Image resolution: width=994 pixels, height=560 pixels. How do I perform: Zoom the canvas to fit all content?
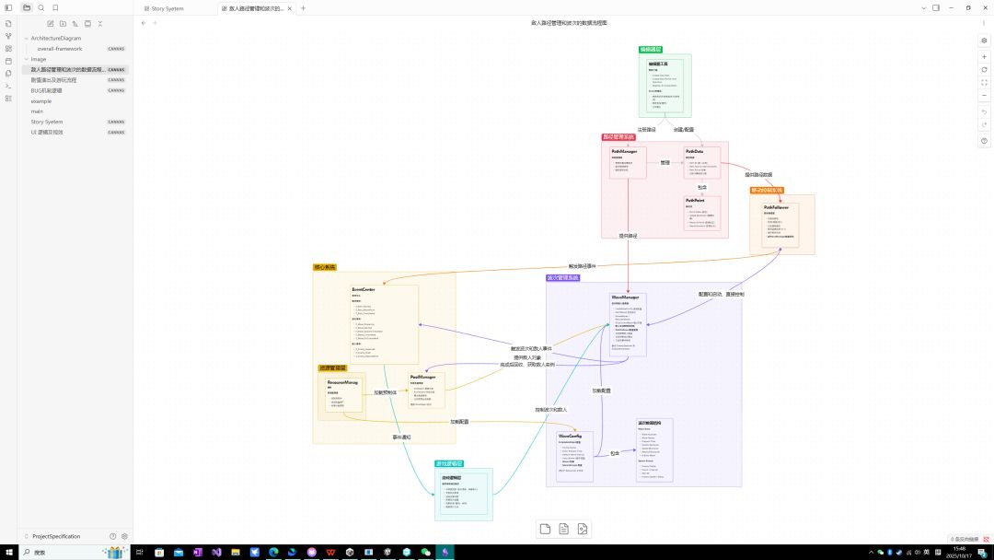click(984, 83)
